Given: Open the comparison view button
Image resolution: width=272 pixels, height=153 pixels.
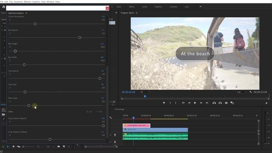Looking at the screenshot, I should pyautogui.click(x=232, y=103).
